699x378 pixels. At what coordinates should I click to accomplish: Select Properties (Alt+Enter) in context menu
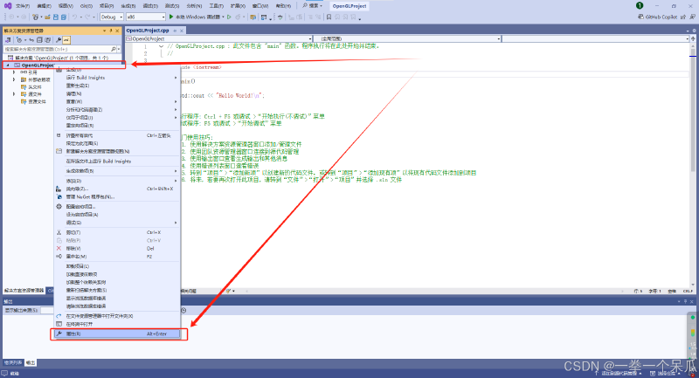pyautogui.click(x=117, y=333)
